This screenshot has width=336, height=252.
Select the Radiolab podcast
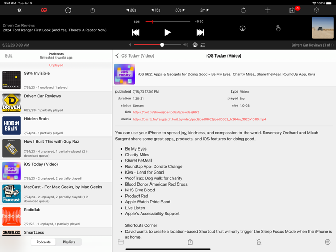tap(56, 216)
